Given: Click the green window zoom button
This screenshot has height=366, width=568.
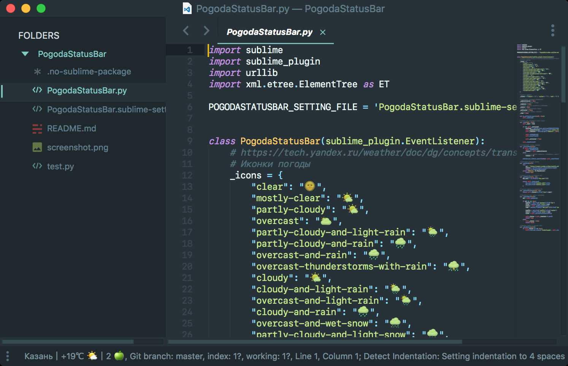Looking at the screenshot, I should click(x=41, y=8).
